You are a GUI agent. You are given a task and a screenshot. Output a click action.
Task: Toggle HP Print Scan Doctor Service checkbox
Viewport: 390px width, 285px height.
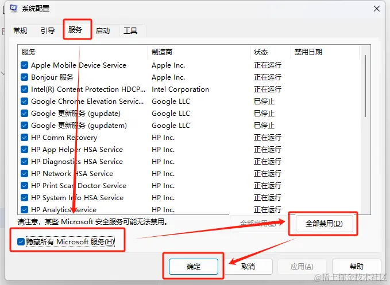pos(24,185)
